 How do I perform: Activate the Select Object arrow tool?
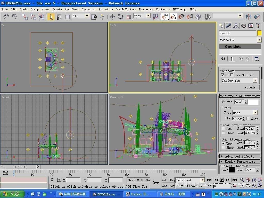[x=51, y=17]
